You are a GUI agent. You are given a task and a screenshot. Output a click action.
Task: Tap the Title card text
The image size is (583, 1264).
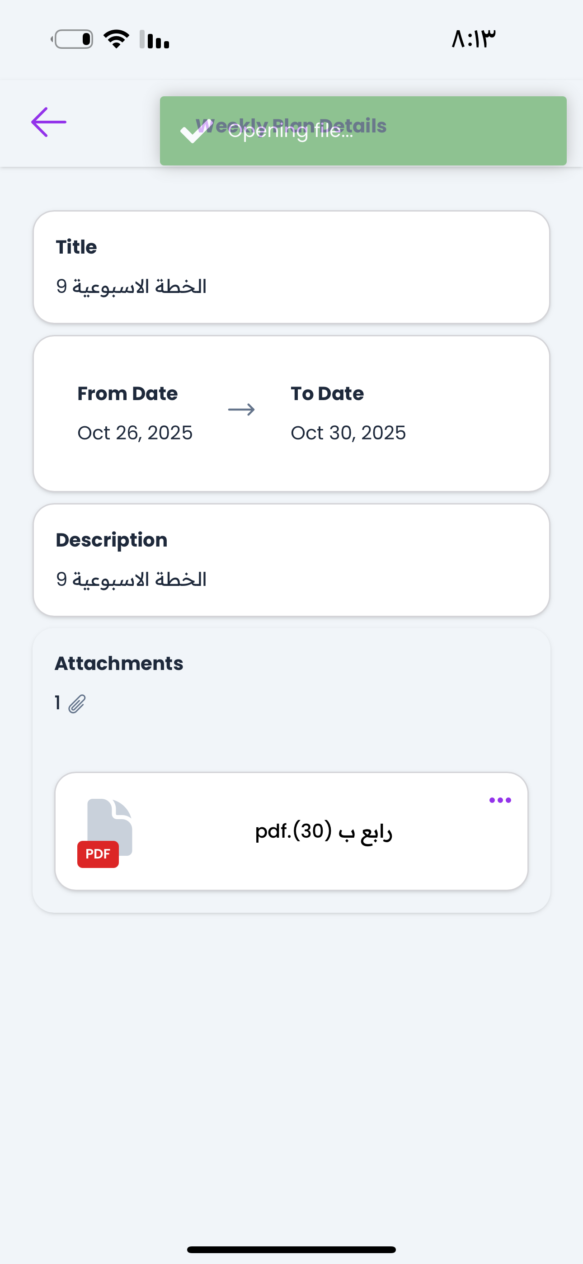click(x=131, y=287)
